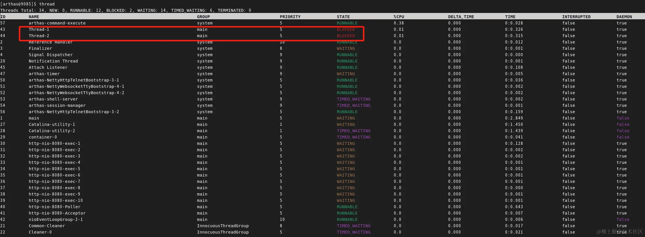Click the thread name Thread-1
This screenshot has width=645, height=237.
click(39, 29)
